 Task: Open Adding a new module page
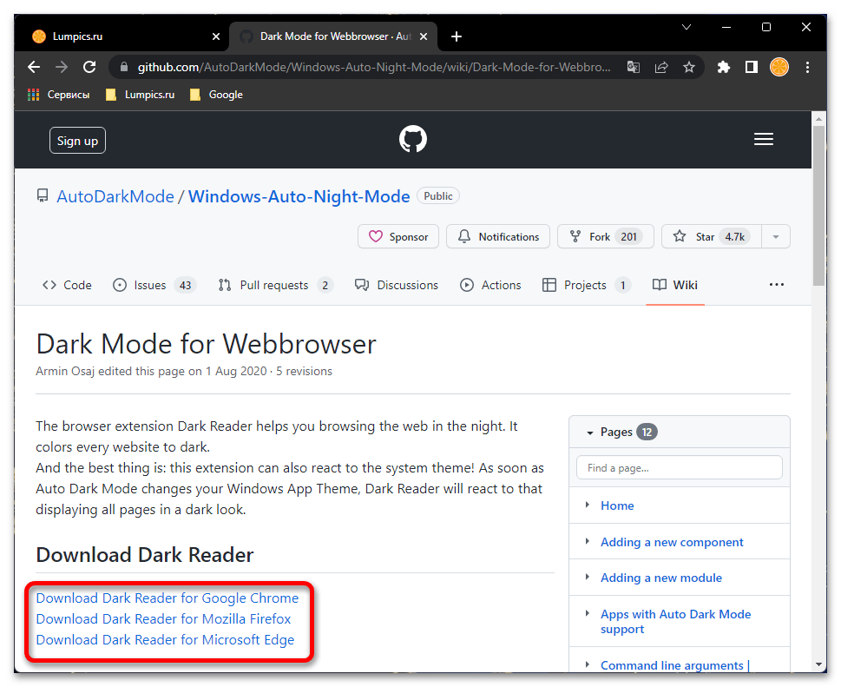pyautogui.click(x=660, y=578)
